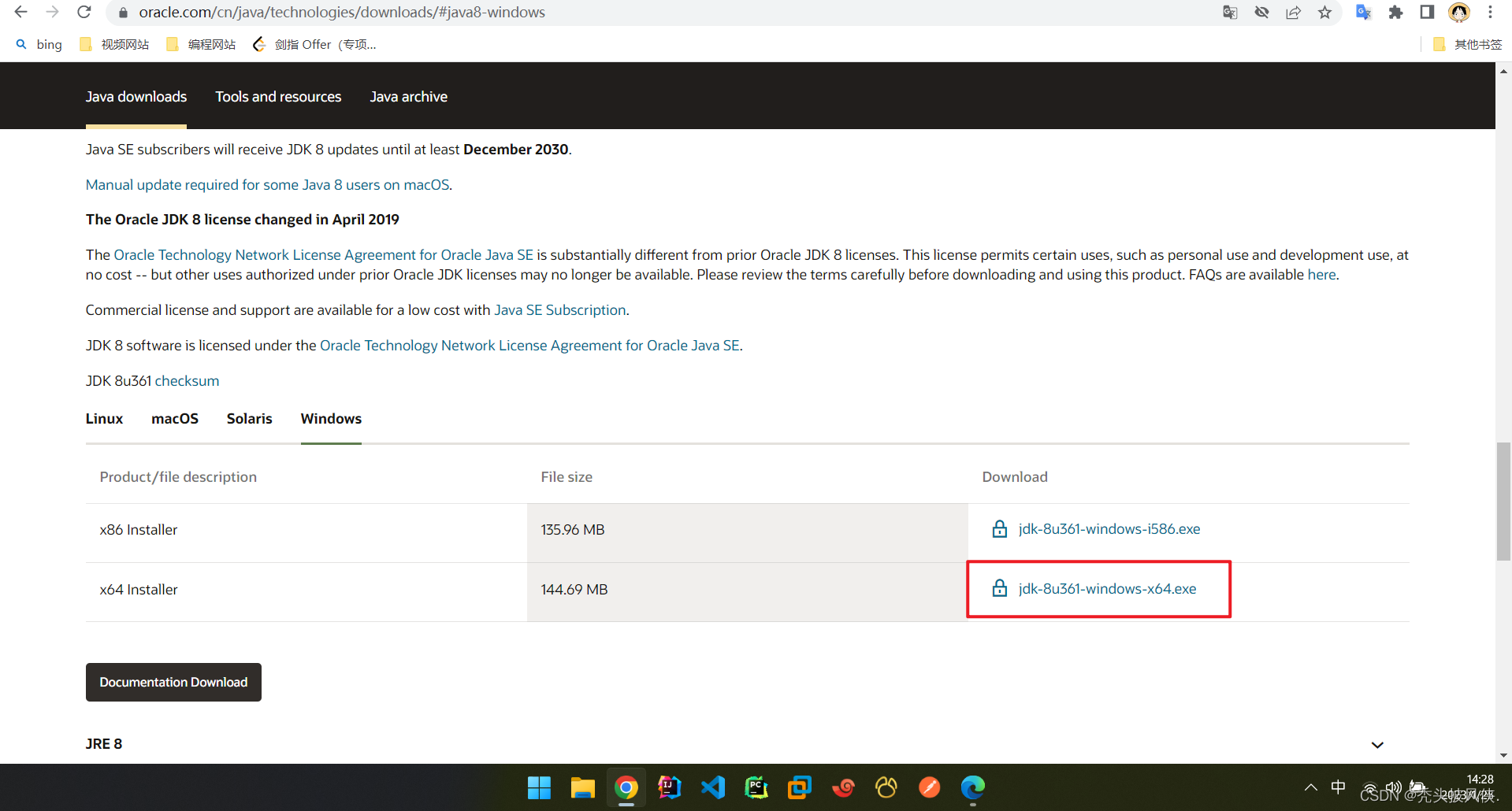Click the lock icon beside the x64 download

point(999,588)
